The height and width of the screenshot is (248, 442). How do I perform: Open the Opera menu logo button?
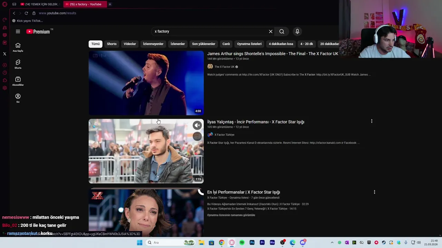click(x=4, y=4)
